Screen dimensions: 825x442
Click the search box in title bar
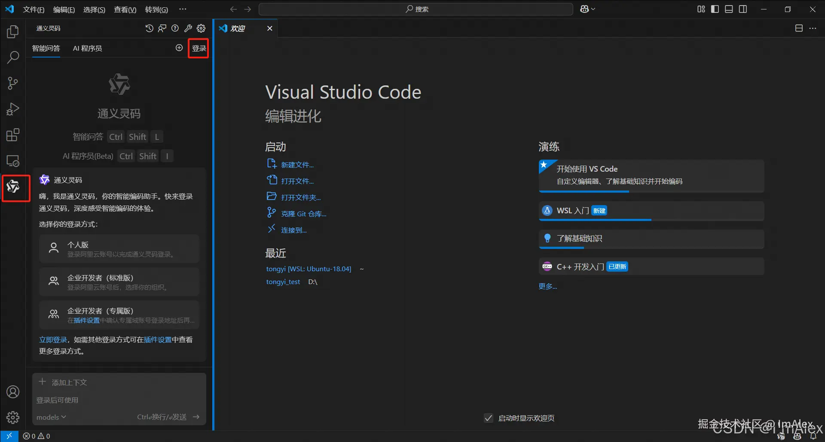pos(416,9)
